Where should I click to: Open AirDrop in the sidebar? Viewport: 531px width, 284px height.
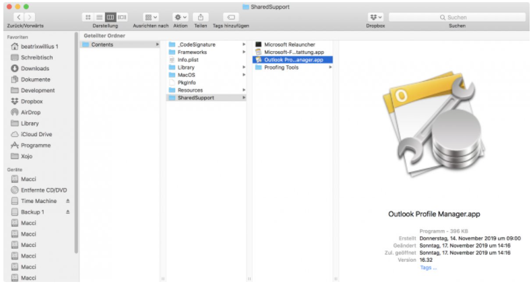(x=31, y=112)
